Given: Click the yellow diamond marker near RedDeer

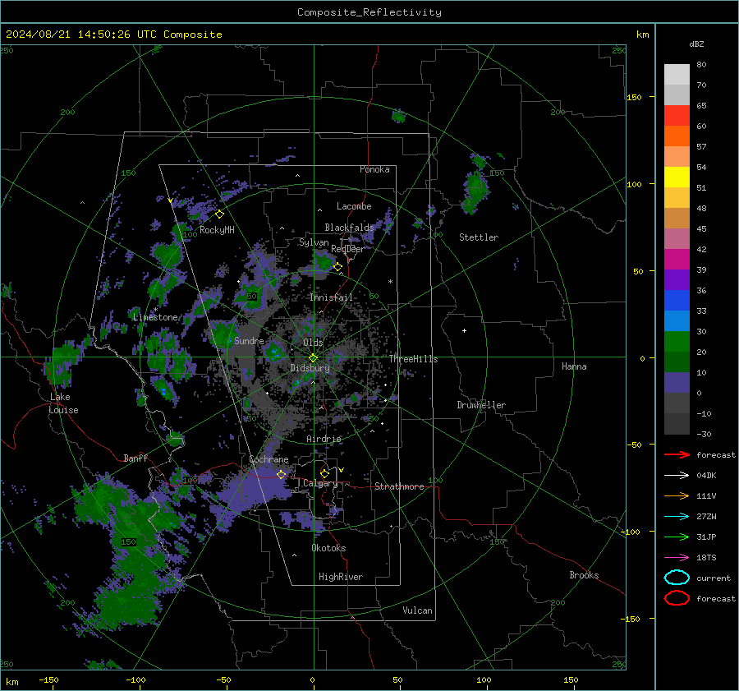Looking at the screenshot, I should (x=338, y=267).
